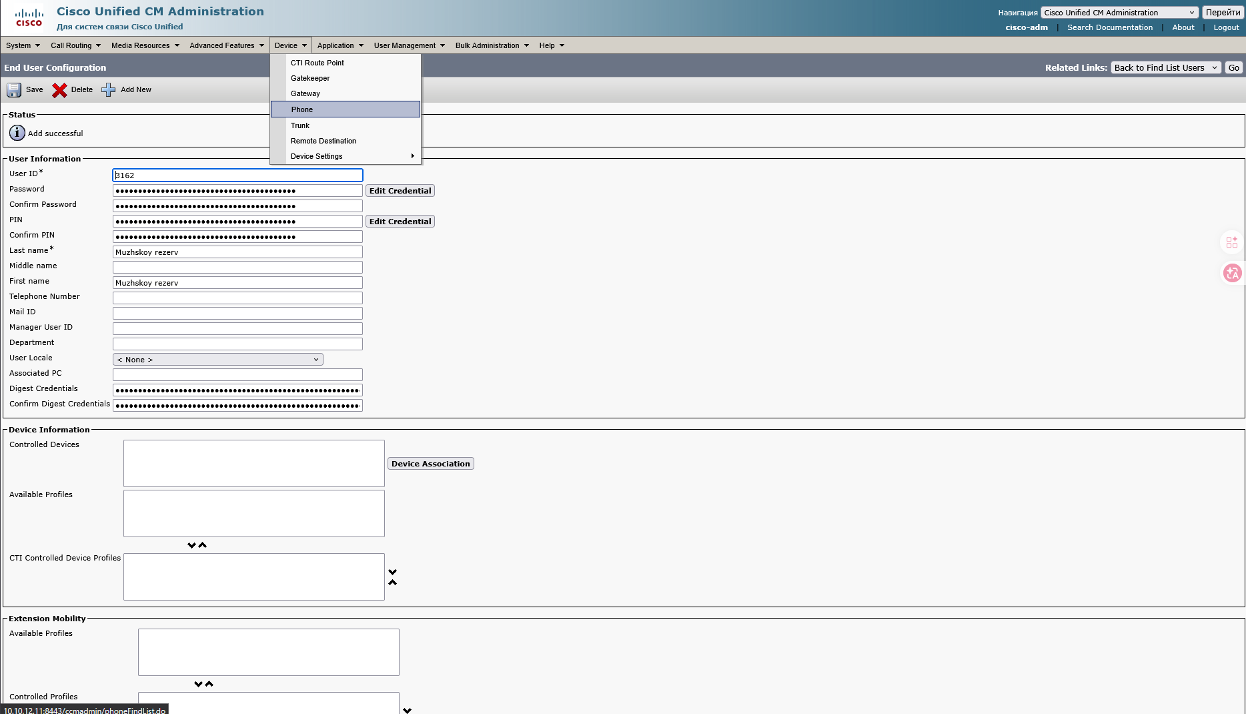Choose CTI Route Point menu entry

pyautogui.click(x=318, y=63)
